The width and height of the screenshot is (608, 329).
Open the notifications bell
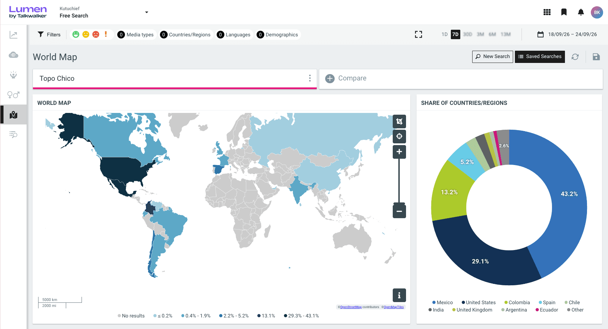[x=581, y=12]
